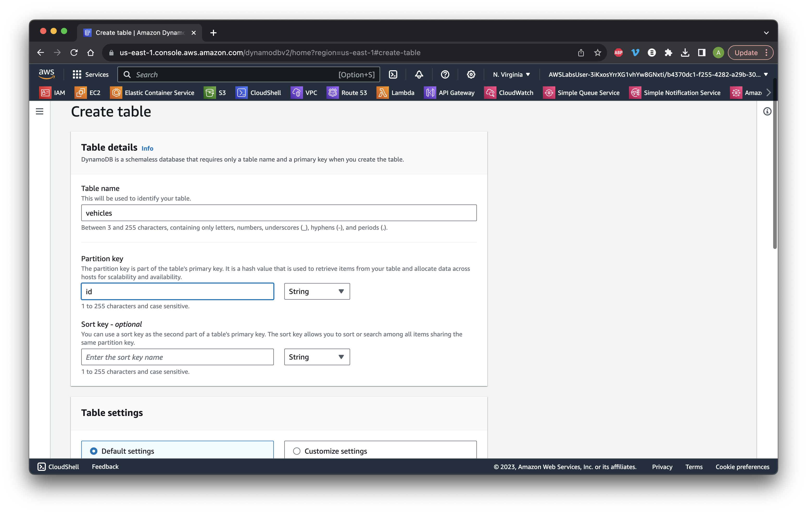This screenshot has height=513, width=807.
Task: Open the EC2 shortcut
Action: pyautogui.click(x=88, y=93)
